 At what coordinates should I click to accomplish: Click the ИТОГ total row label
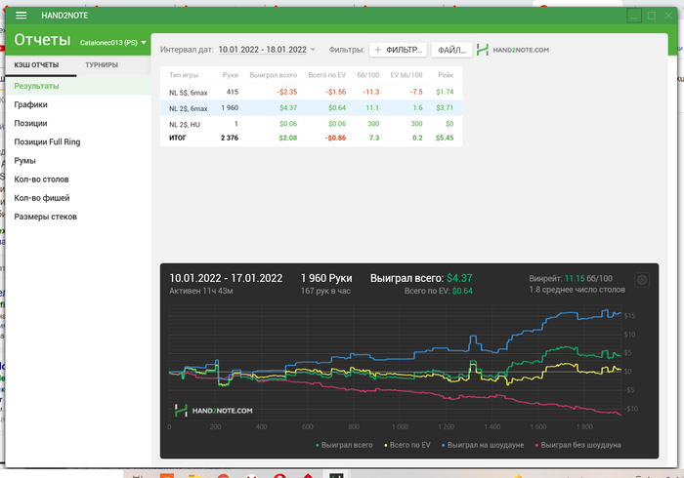click(x=178, y=138)
